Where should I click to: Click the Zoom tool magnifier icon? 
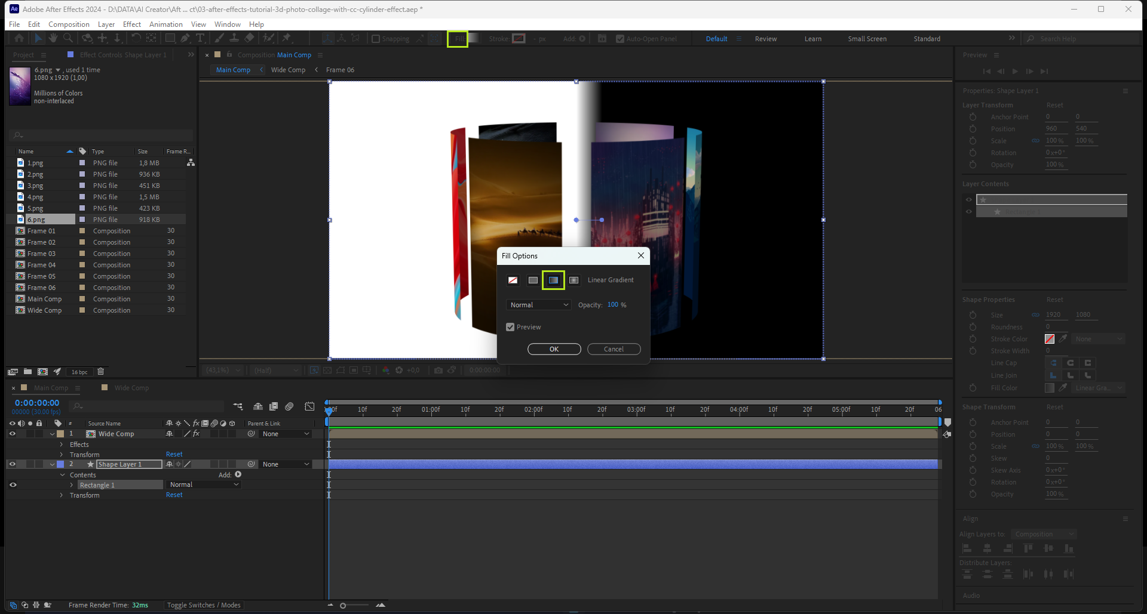(x=68, y=38)
